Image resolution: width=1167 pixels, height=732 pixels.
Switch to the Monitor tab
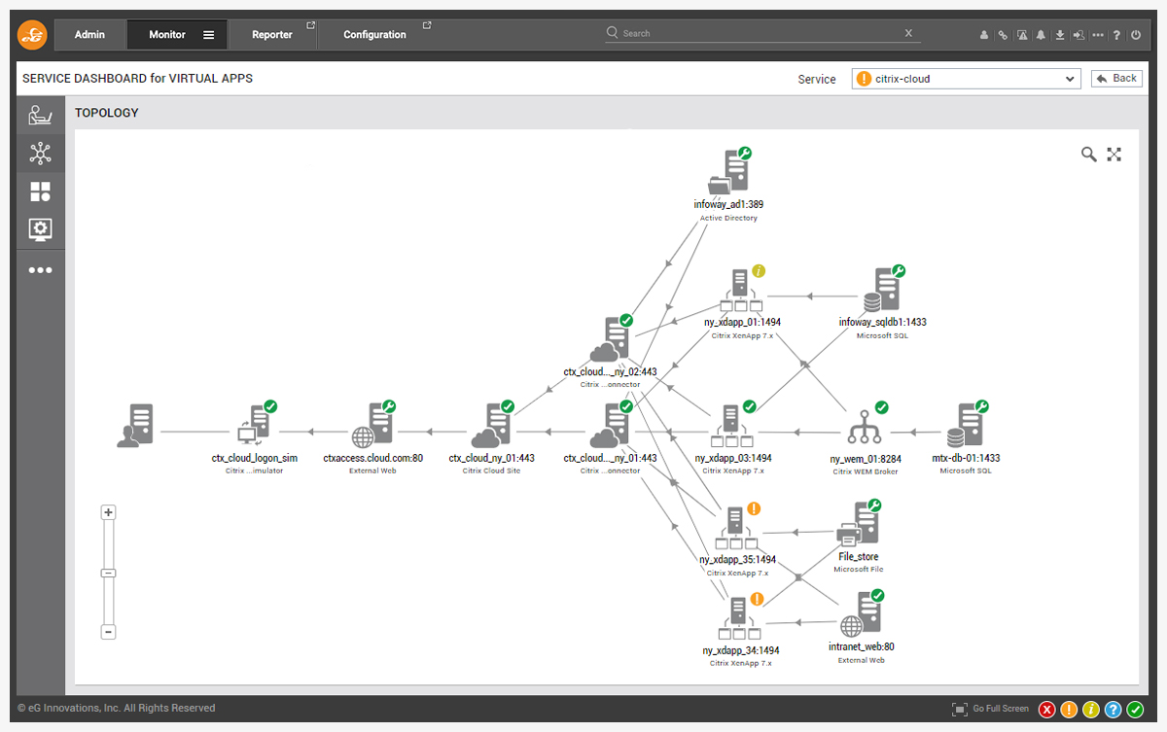(x=177, y=35)
